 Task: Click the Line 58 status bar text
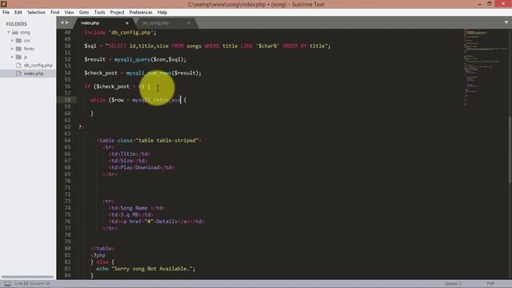(32, 283)
